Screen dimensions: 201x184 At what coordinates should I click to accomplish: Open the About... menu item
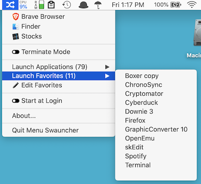click(58, 116)
